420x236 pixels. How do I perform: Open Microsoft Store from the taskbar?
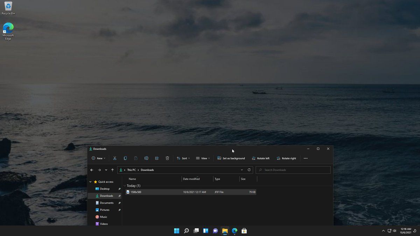244,231
